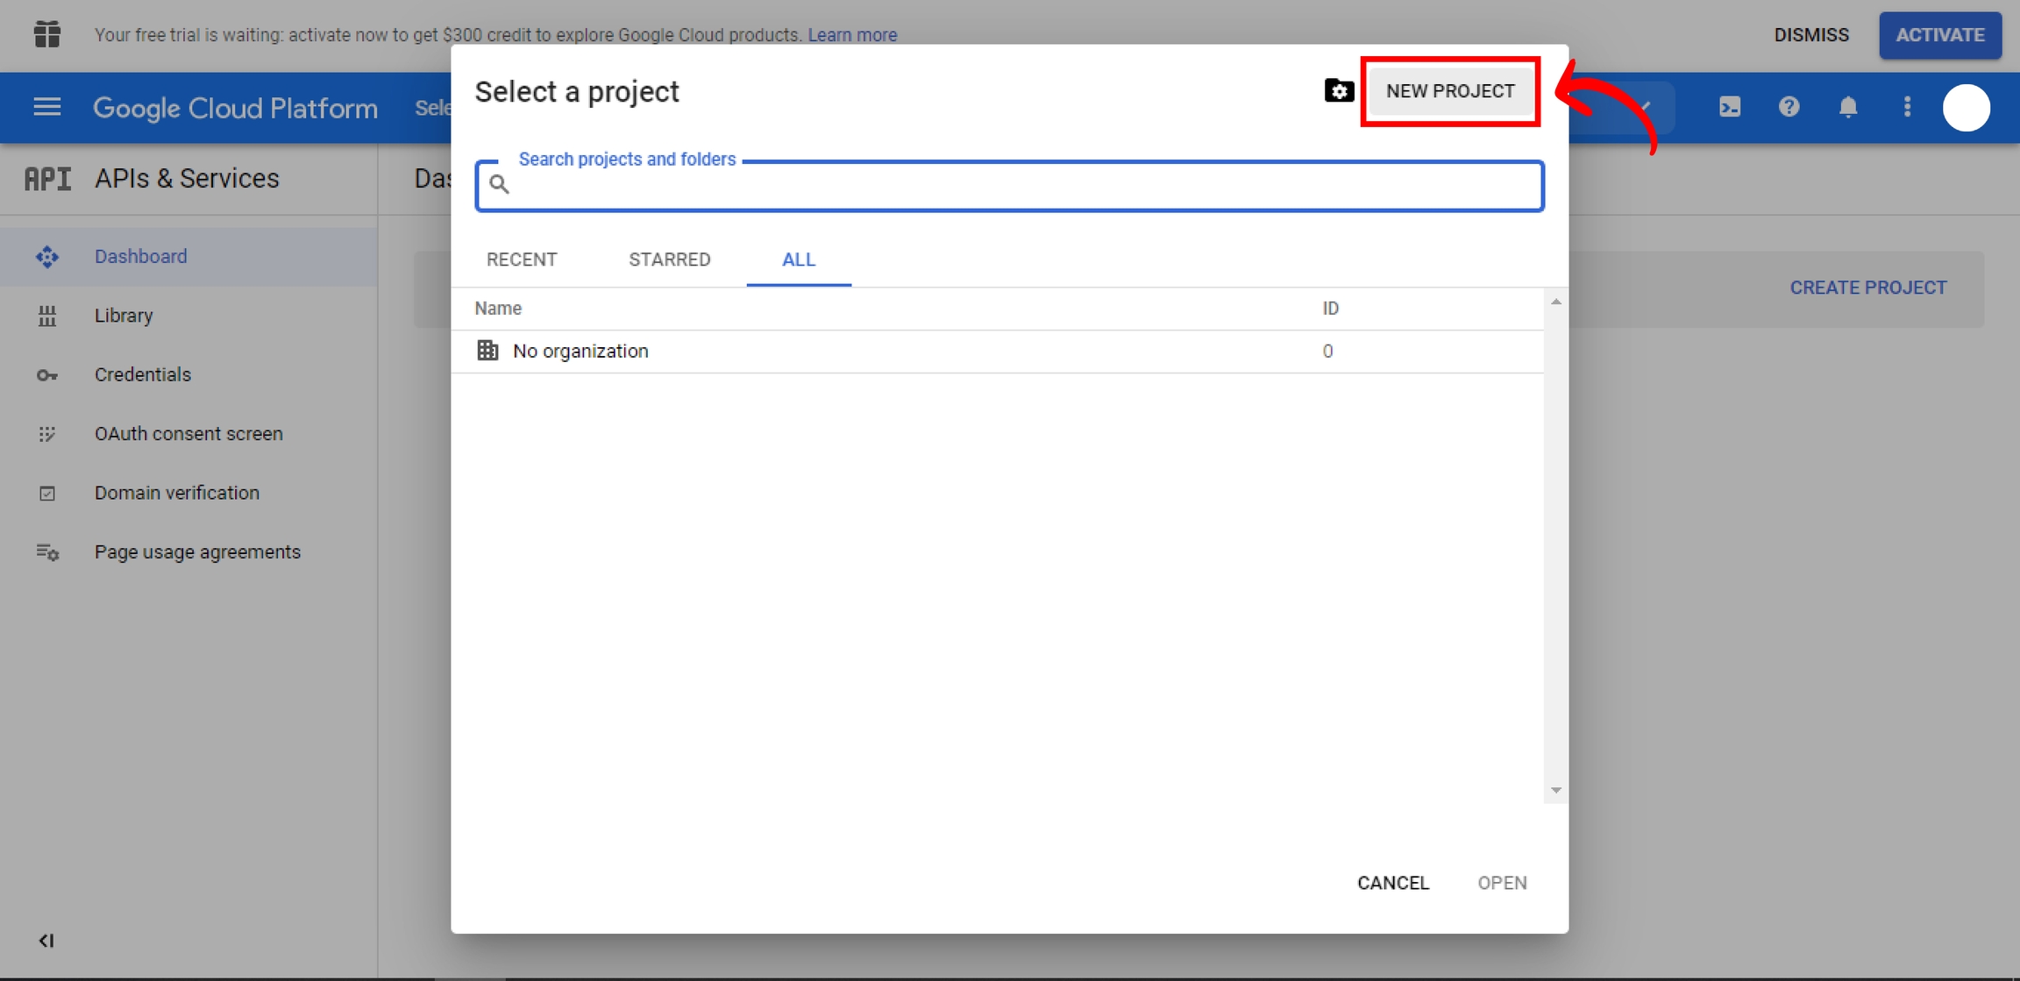This screenshot has width=2020, height=981.
Task: Click the Learn more link
Action: click(x=852, y=35)
